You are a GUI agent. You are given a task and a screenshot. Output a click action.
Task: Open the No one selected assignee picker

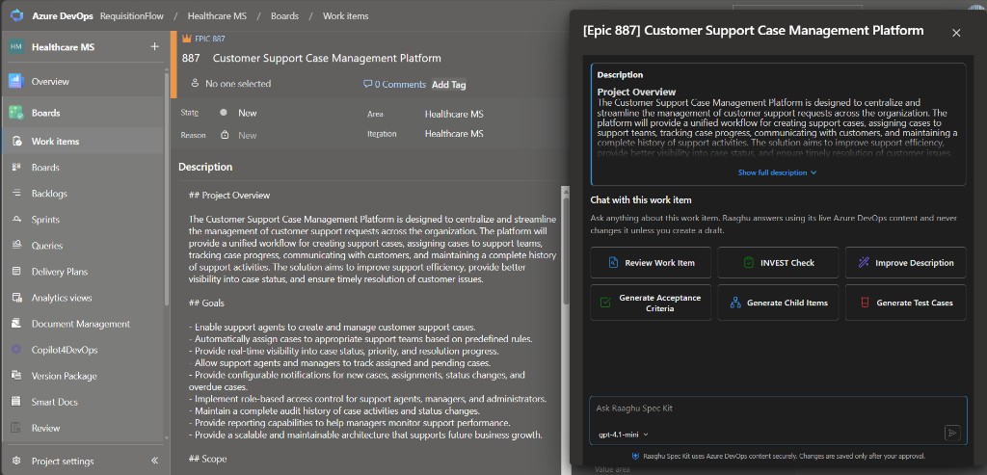point(238,84)
